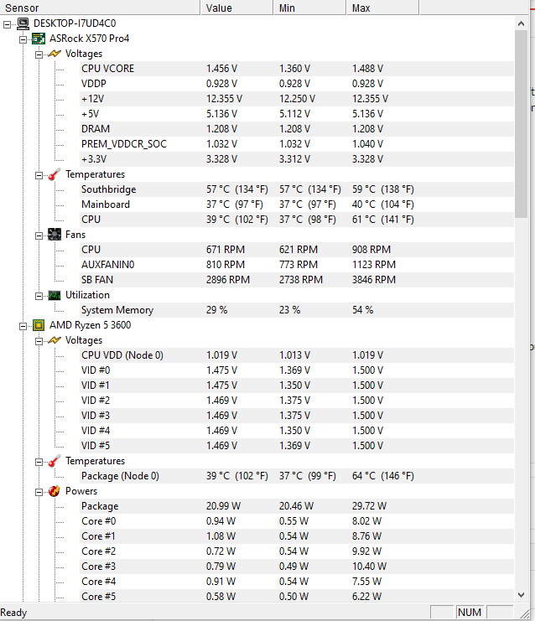
Task: Click the NUM status bar indicator
Action: coord(470,613)
